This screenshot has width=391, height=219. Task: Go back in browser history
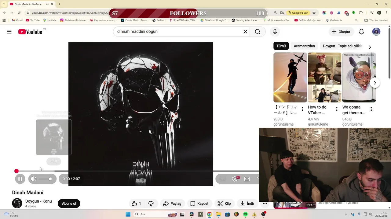[x=4, y=13]
